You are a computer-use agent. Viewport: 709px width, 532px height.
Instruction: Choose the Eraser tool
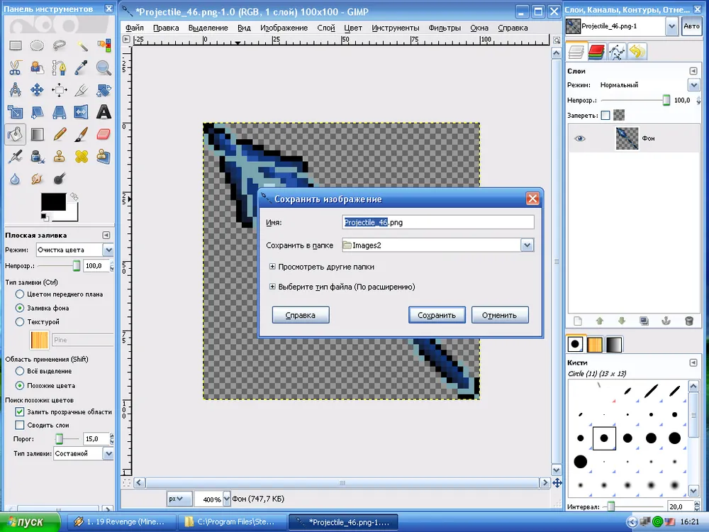(104, 134)
